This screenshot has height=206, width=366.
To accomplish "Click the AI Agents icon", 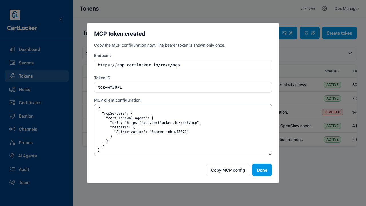I will [12, 156].
